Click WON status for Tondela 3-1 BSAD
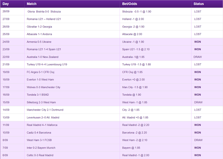223x159 pixels. click(198, 95)
